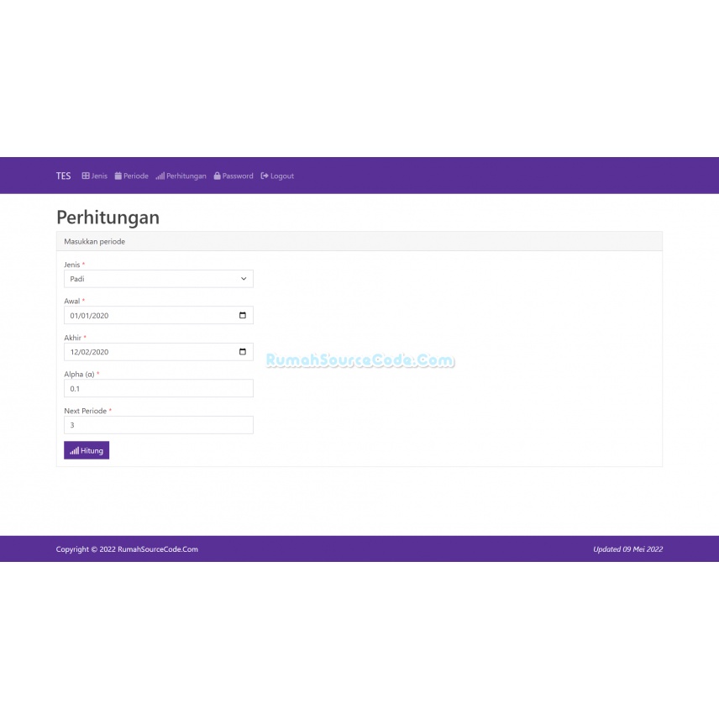
Task: Select the Perhitungan navigation link
Action: 186,176
